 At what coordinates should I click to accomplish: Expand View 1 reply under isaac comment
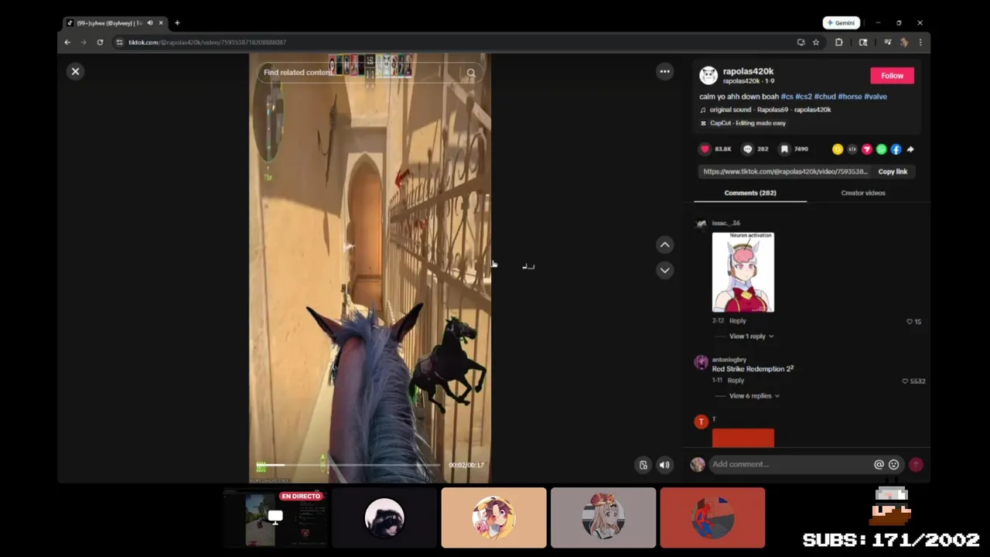[751, 337]
